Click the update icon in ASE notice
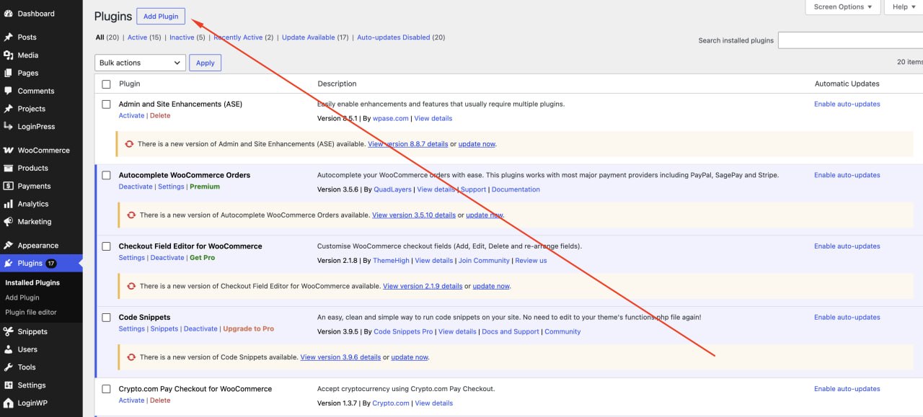Viewport: 923px width, 417px height. coord(129,144)
